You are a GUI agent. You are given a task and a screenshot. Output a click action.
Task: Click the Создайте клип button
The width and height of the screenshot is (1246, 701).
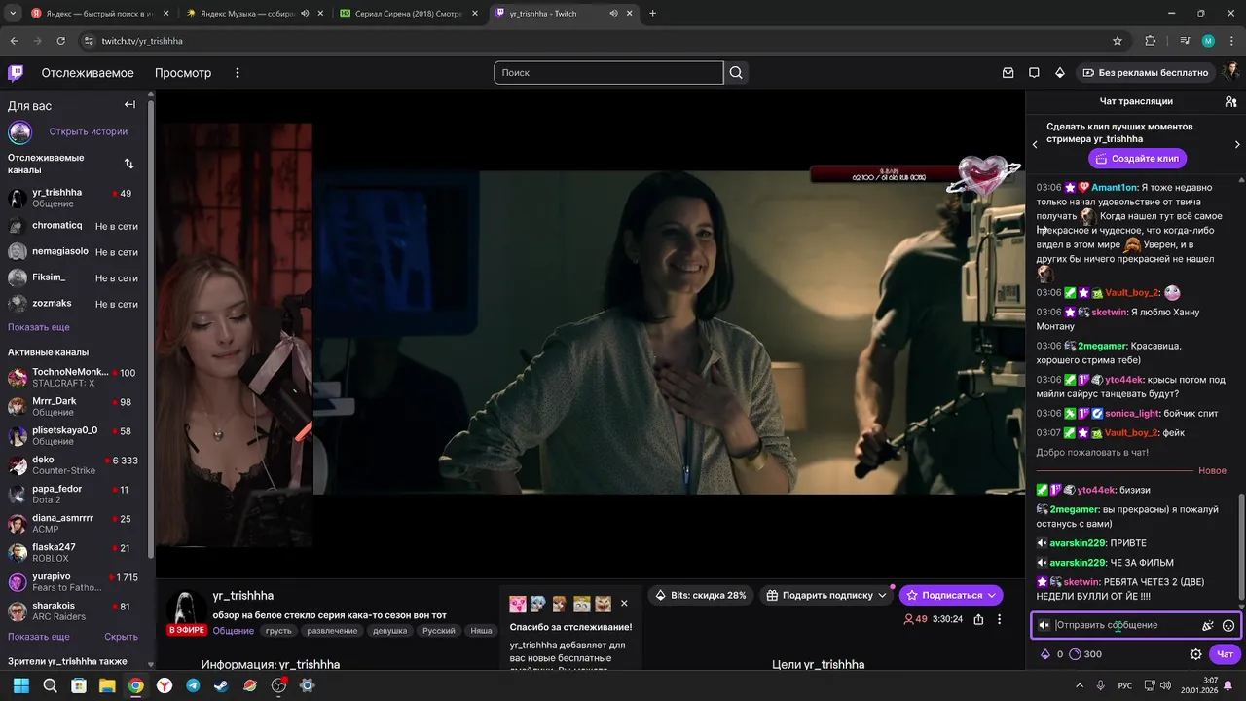[1137, 158]
